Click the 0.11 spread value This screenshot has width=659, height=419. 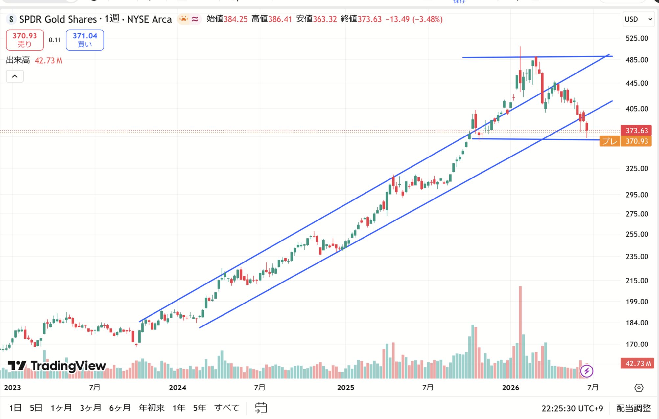tap(55, 40)
